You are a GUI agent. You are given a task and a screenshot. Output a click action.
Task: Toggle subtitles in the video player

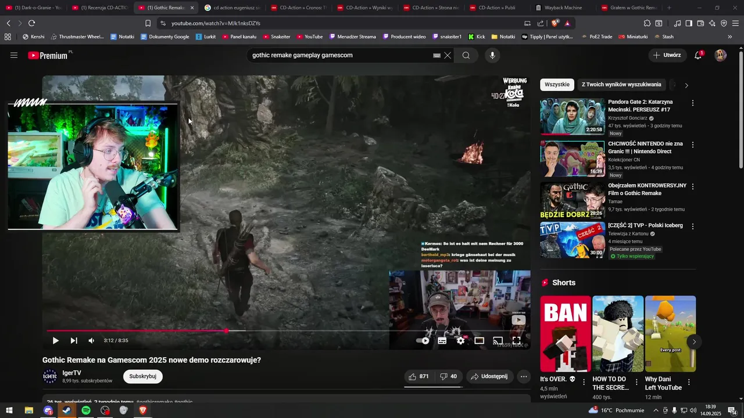point(442,341)
